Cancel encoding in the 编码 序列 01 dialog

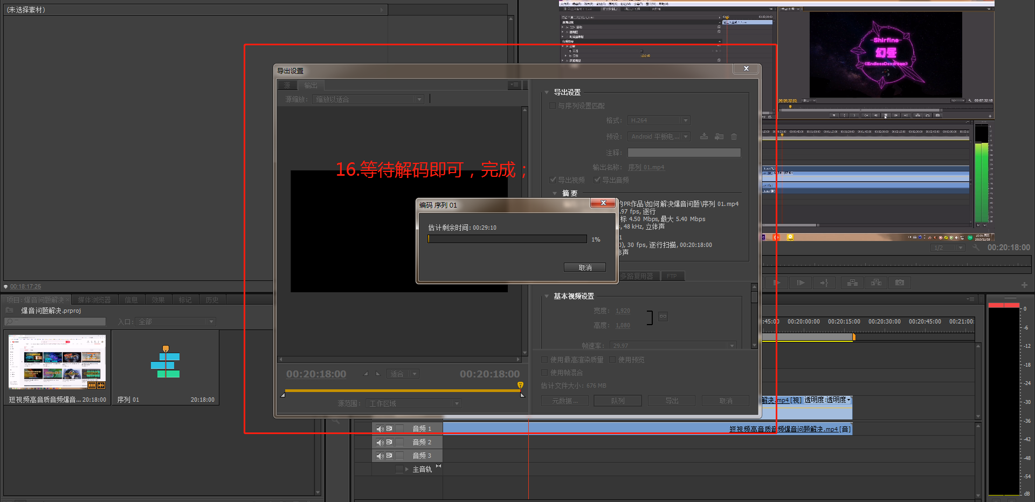pyautogui.click(x=585, y=267)
